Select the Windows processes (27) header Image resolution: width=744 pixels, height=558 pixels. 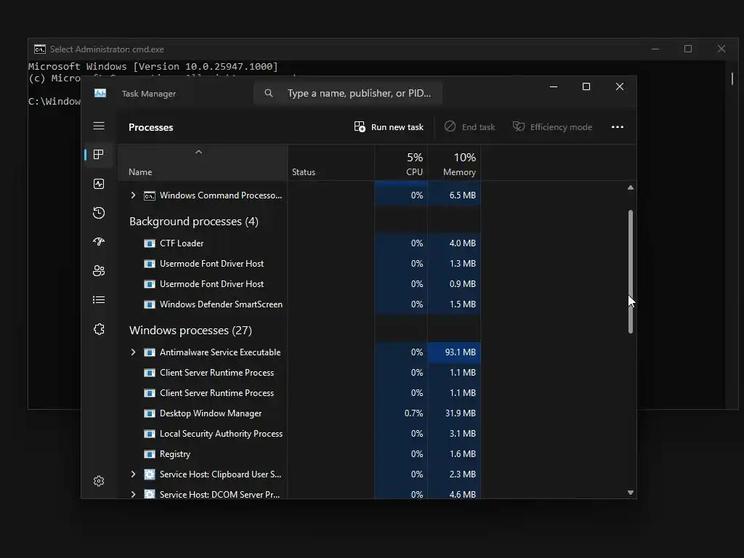point(190,331)
